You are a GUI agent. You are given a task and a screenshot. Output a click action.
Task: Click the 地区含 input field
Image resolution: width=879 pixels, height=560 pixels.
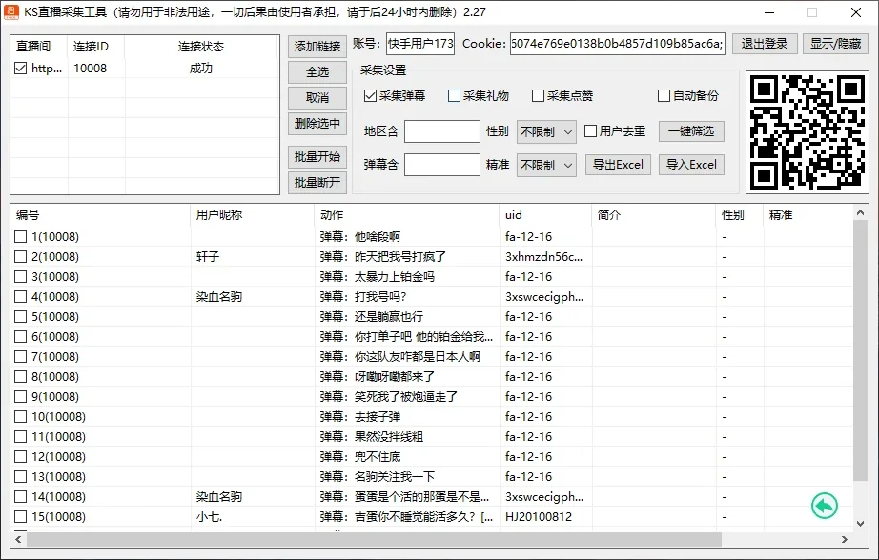tap(442, 131)
